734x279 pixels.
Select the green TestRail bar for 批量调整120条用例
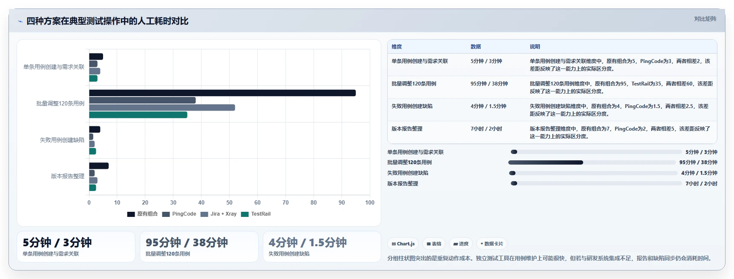(x=138, y=115)
